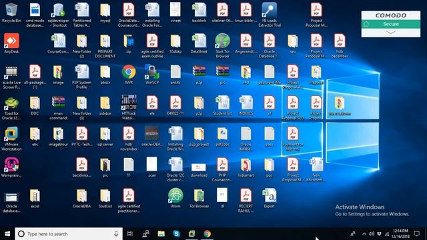Open the Windows Start menu
Viewport: 427px width, 240px height.
(7, 234)
